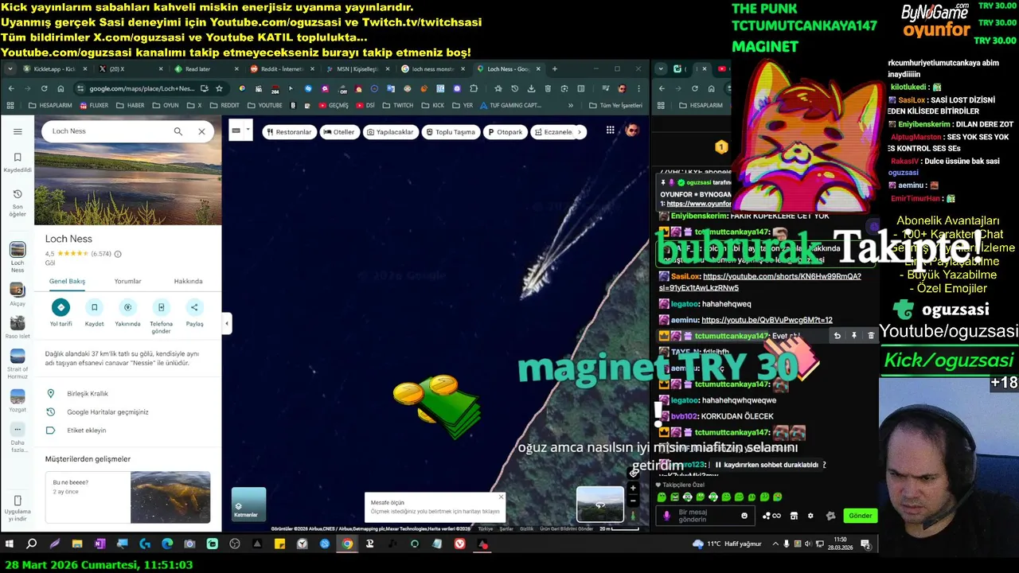Open Son öğeler recent items in the sidebar

click(x=18, y=203)
